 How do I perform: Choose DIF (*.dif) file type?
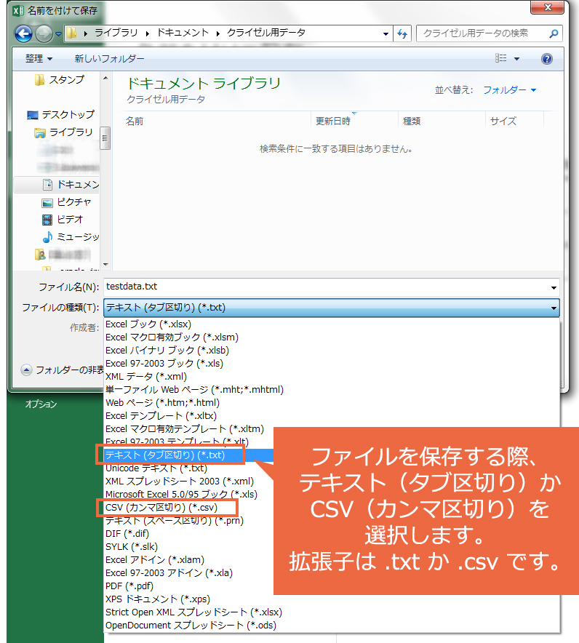pos(188,534)
